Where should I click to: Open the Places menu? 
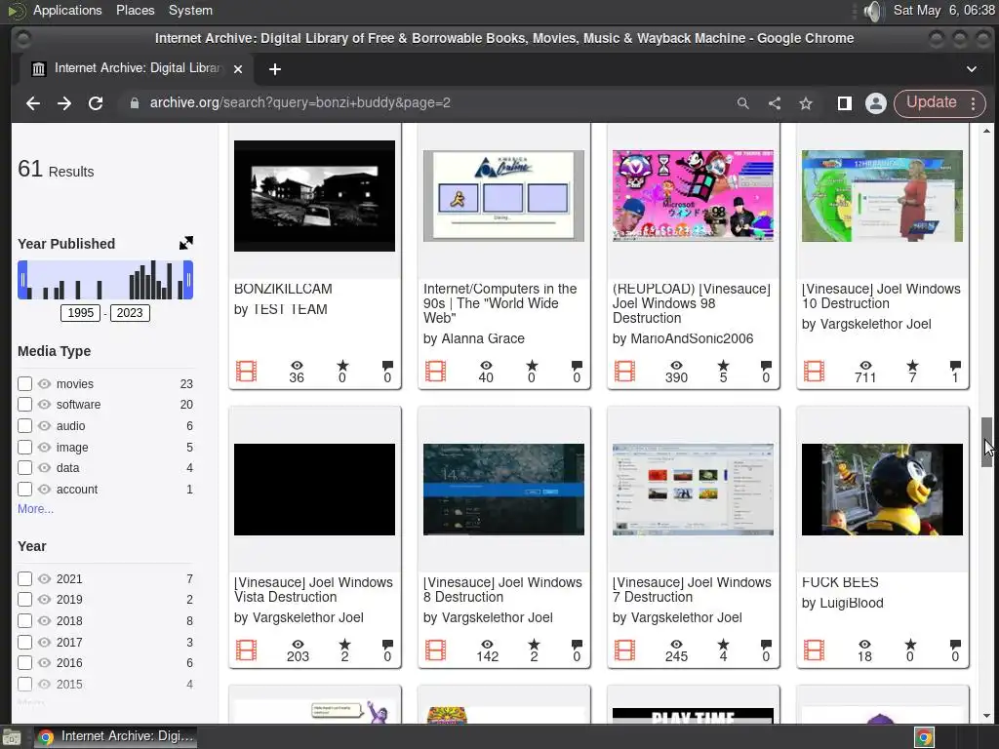pos(135,10)
